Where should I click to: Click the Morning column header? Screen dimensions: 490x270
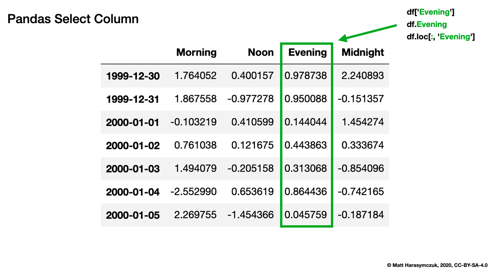tap(196, 52)
